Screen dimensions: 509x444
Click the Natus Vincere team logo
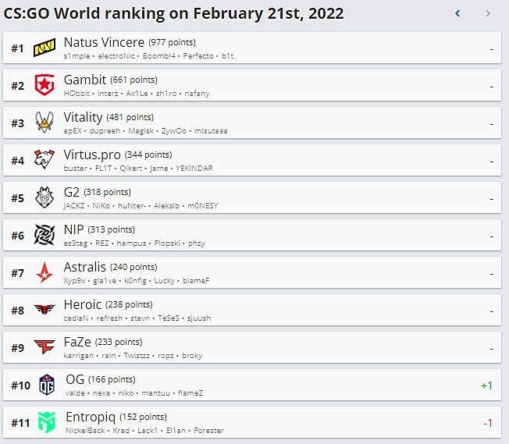click(44, 48)
